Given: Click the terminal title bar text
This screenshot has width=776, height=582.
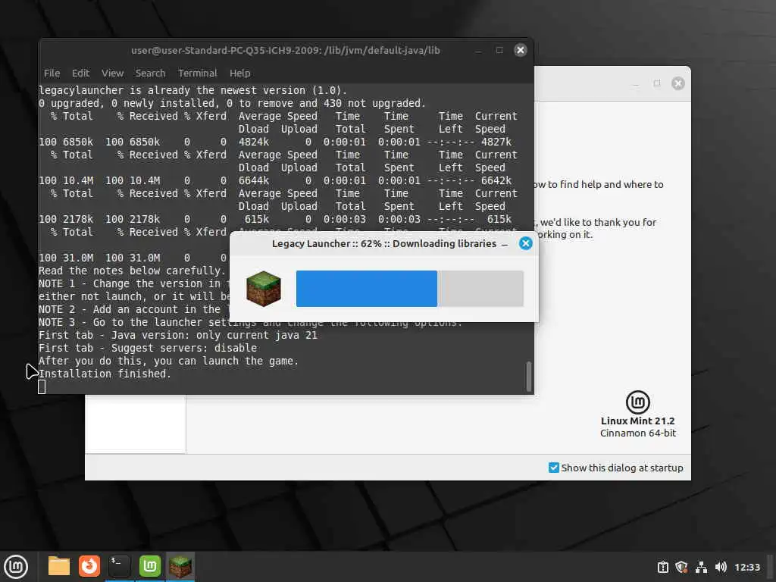Looking at the screenshot, I should (286, 50).
